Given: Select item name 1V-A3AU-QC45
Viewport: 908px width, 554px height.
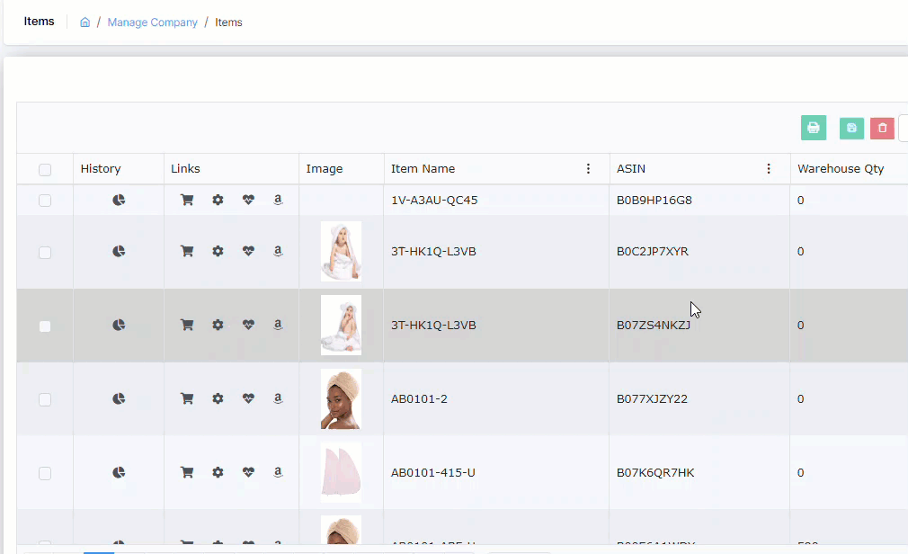Looking at the screenshot, I should pos(434,200).
